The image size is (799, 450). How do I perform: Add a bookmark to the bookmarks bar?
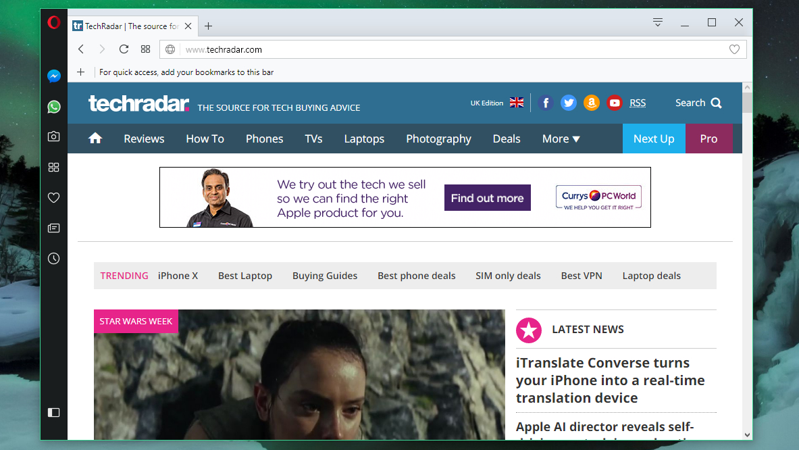80,72
